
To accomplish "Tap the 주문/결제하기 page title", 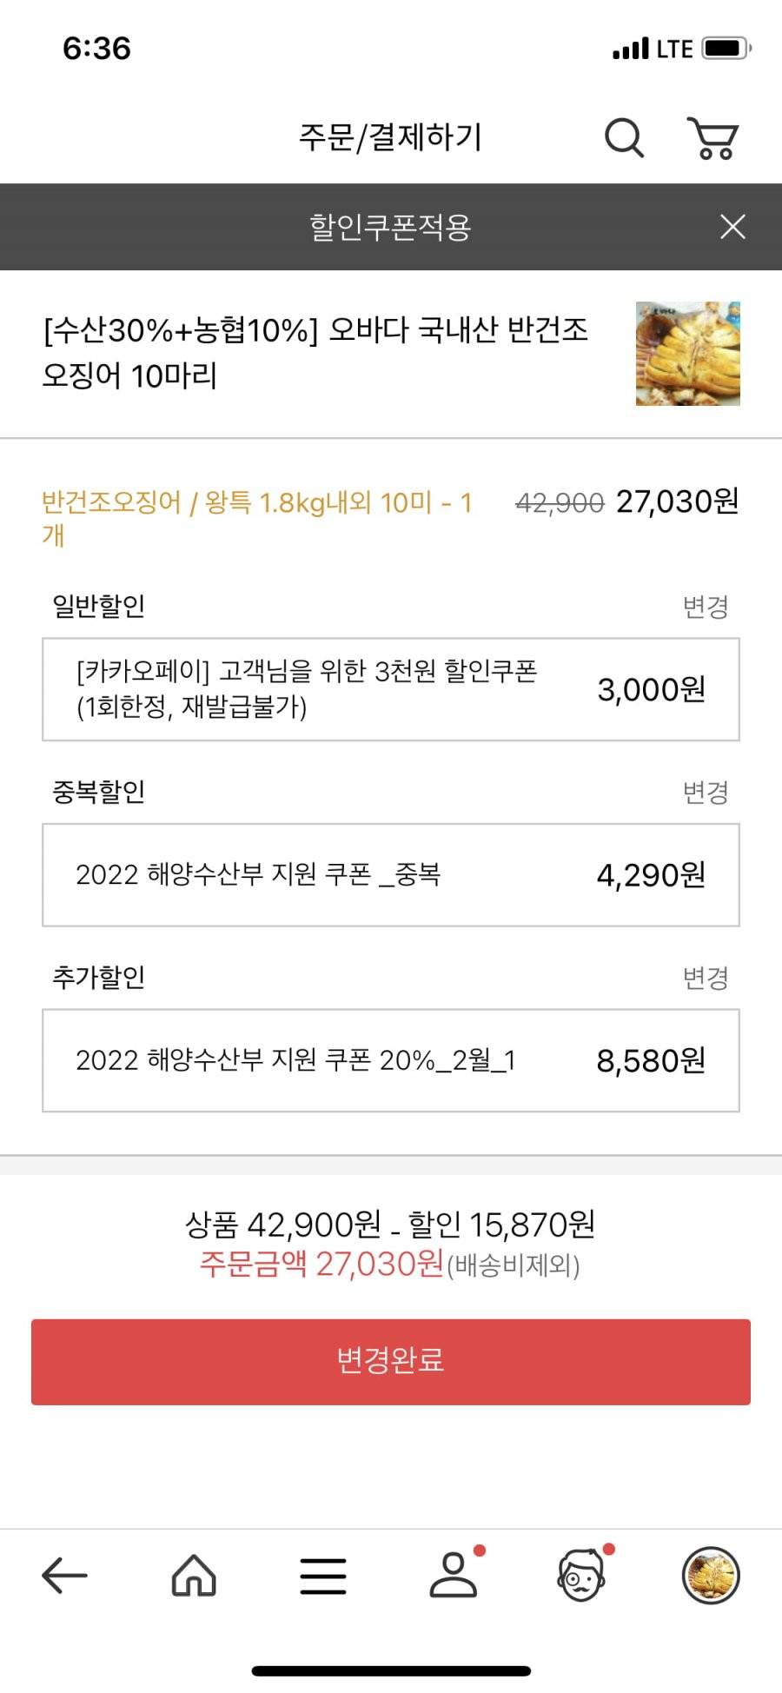I will point(390,137).
